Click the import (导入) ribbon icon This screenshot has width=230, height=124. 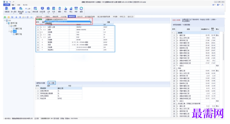(x=66, y=9)
